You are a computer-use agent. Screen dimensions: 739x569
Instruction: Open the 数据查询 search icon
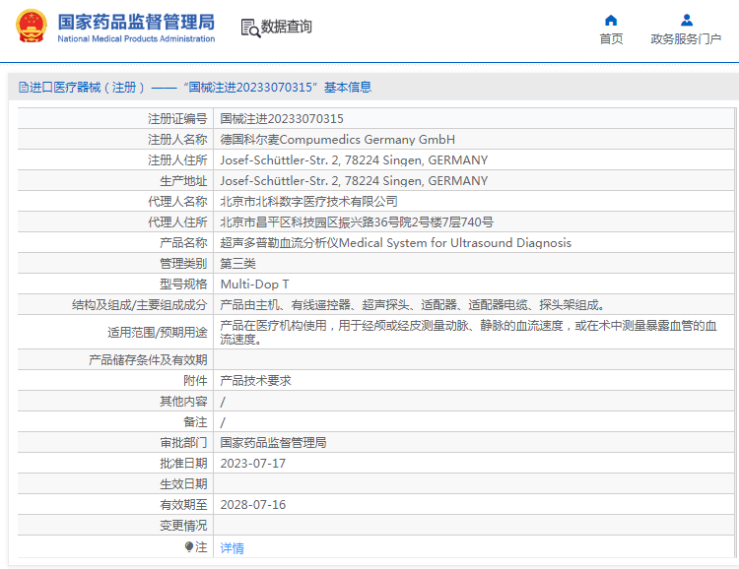[250, 28]
